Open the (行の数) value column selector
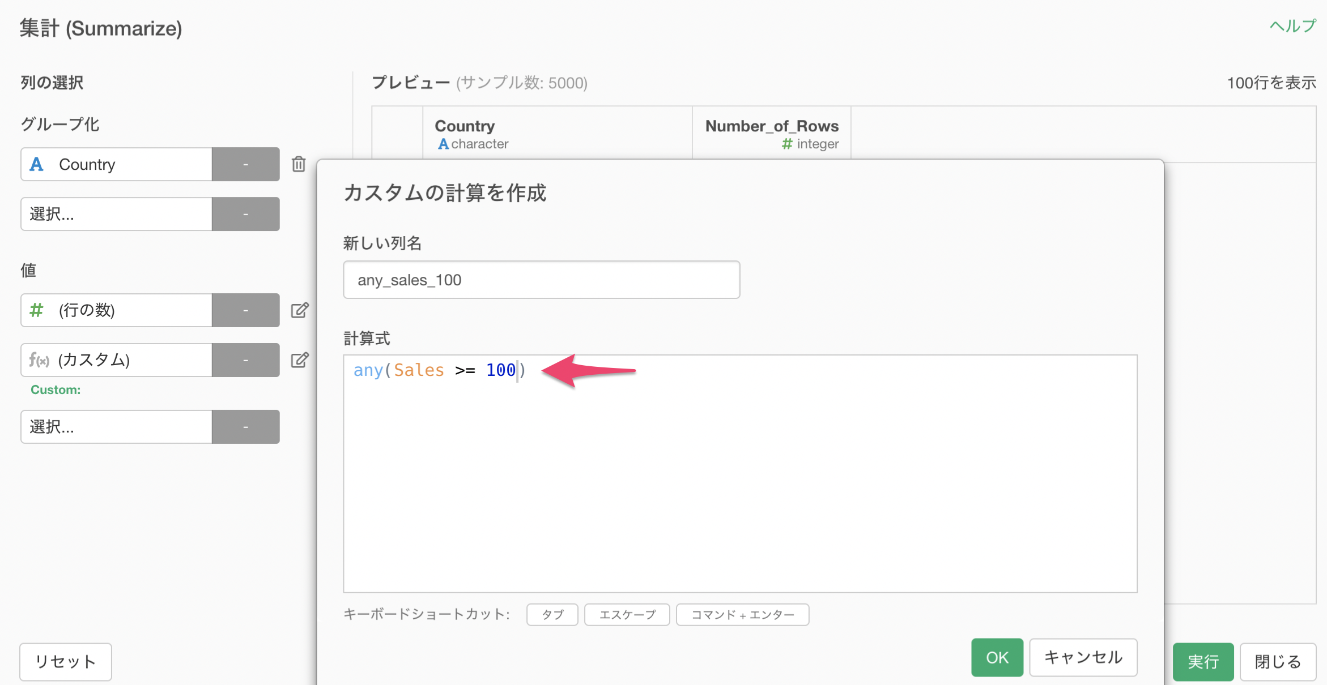The height and width of the screenshot is (685, 1327). (x=116, y=310)
